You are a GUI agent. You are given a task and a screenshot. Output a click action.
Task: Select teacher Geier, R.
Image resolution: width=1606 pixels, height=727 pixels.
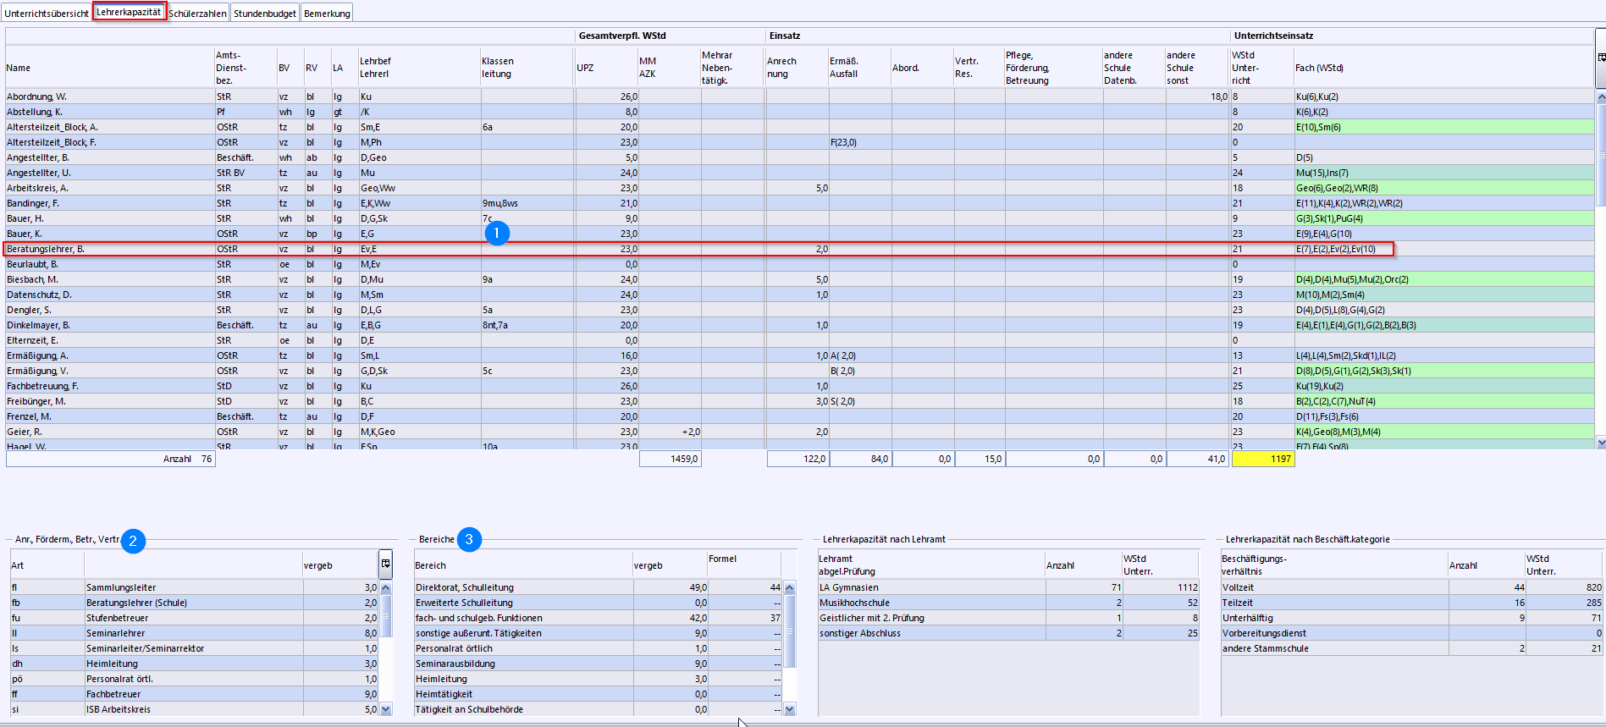(800, 432)
